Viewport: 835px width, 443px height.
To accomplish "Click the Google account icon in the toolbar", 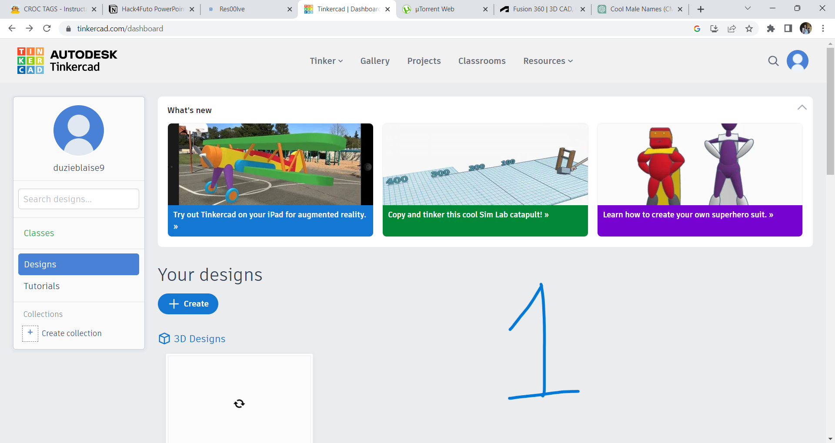I will (697, 28).
